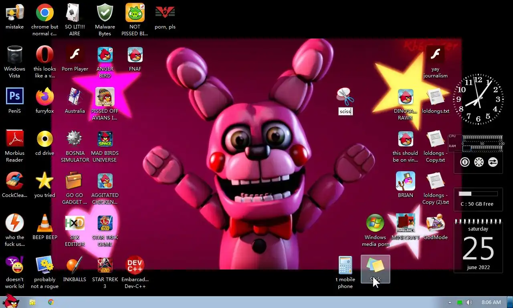
Task: Select the AGGITATED CHICKEN icon
Action: 105,181
